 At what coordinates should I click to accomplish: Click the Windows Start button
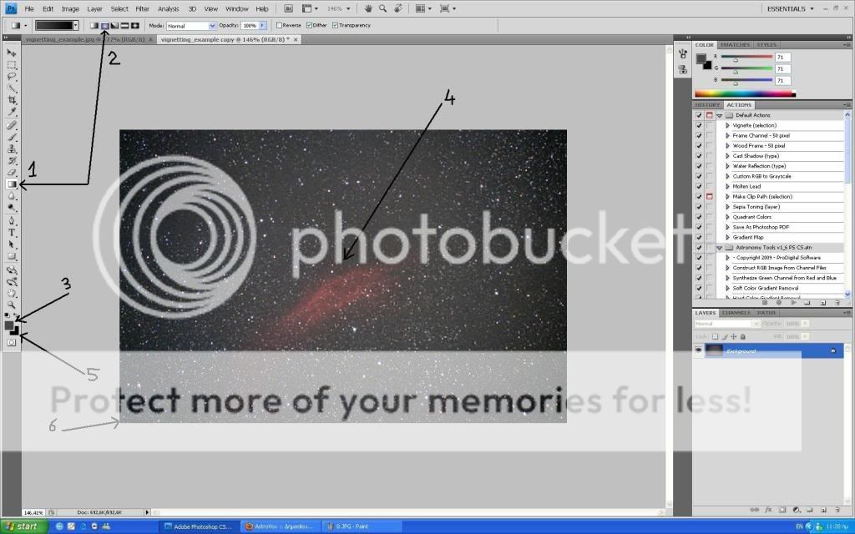tap(23, 526)
